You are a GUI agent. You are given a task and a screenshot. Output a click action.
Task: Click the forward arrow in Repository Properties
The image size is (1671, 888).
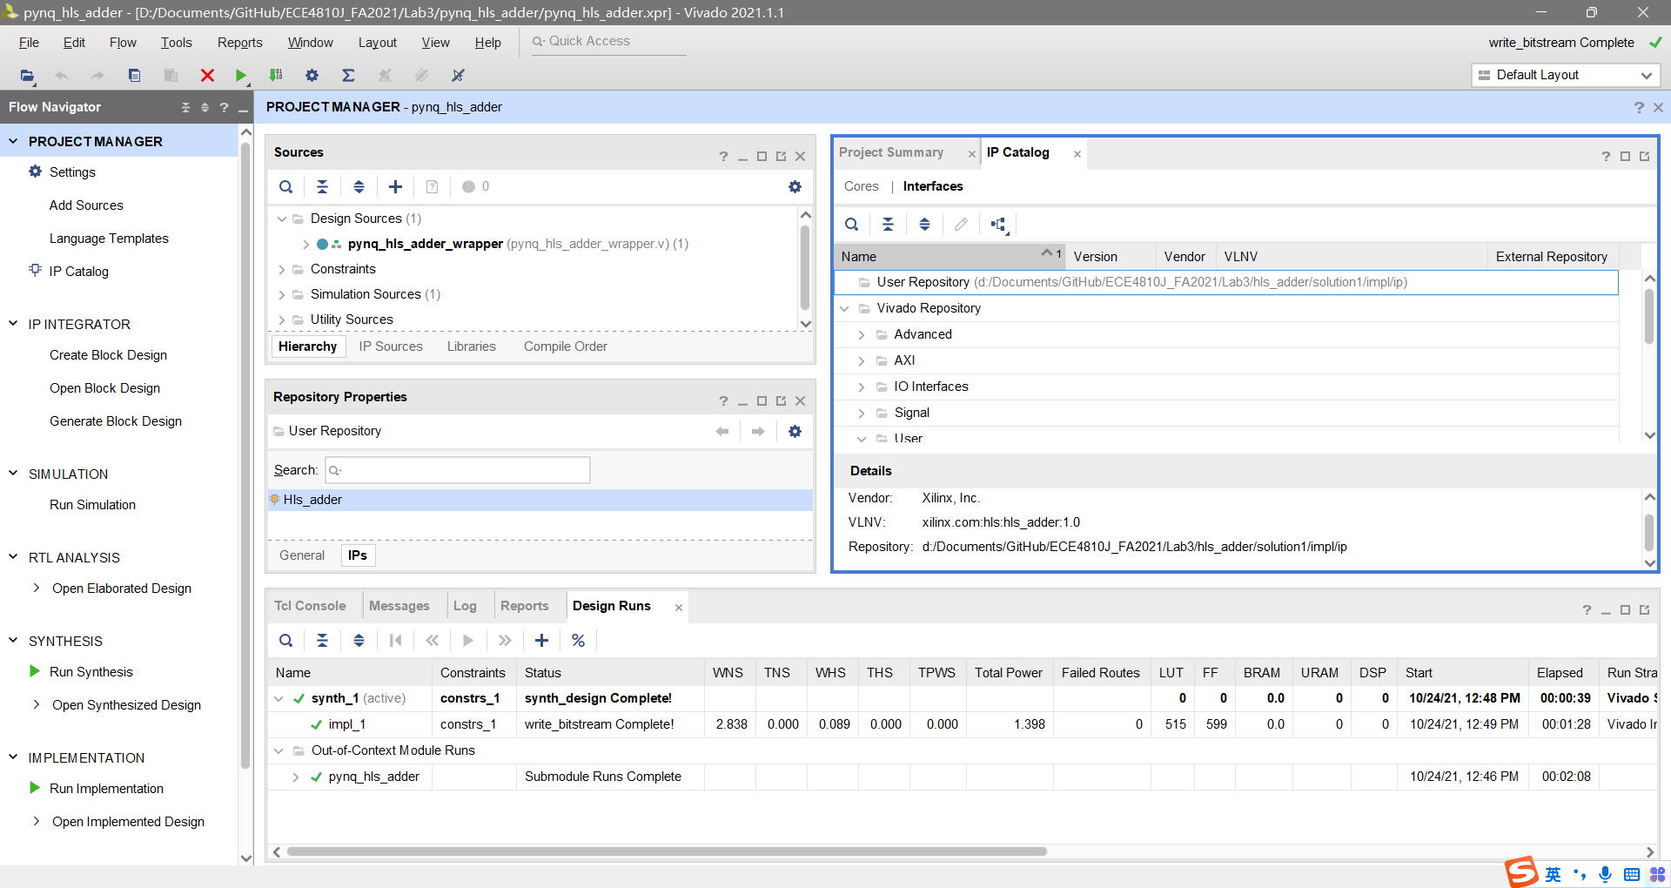(x=758, y=431)
